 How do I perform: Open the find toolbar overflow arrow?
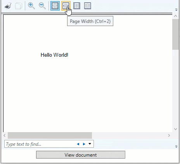click(x=176, y=147)
